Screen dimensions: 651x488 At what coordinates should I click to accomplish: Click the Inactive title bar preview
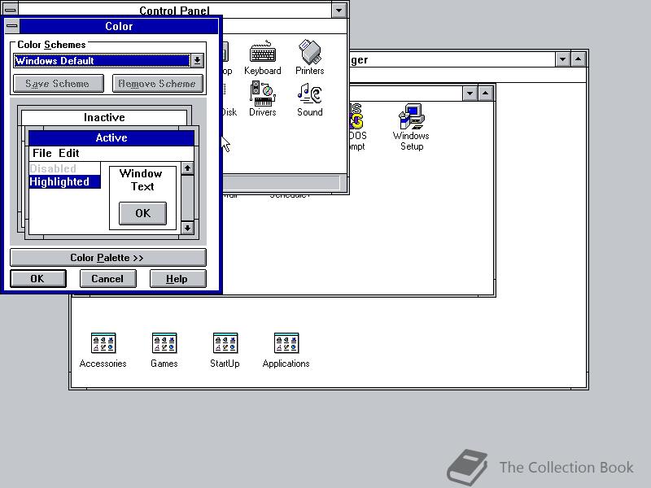(x=104, y=117)
